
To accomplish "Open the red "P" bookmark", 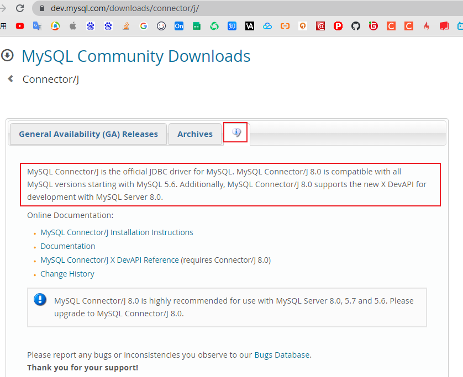I will tap(338, 26).
